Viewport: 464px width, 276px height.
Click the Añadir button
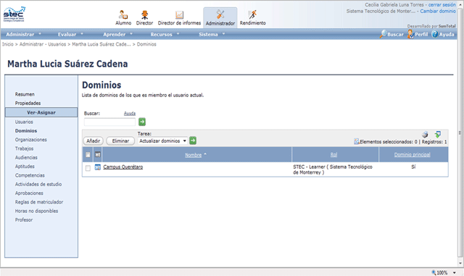94,141
